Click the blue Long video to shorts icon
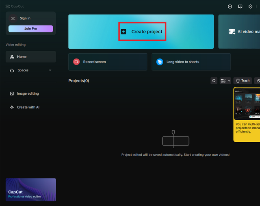This screenshot has height=206, width=260. point(160,62)
